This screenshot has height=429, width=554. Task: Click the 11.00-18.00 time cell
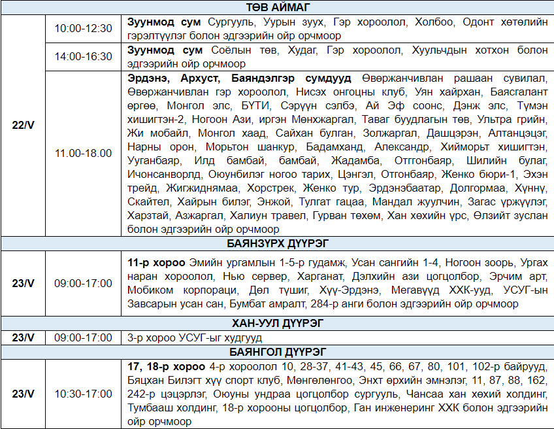tap(83, 153)
